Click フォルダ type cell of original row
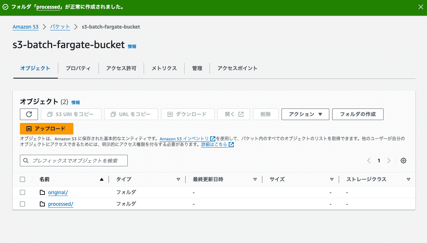This screenshot has height=243, width=427. (x=126, y=192)
